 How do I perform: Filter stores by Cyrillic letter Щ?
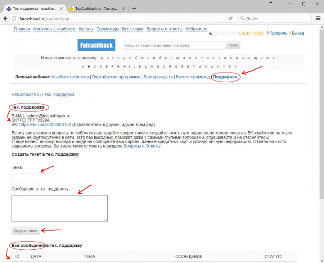pos(255,58)
